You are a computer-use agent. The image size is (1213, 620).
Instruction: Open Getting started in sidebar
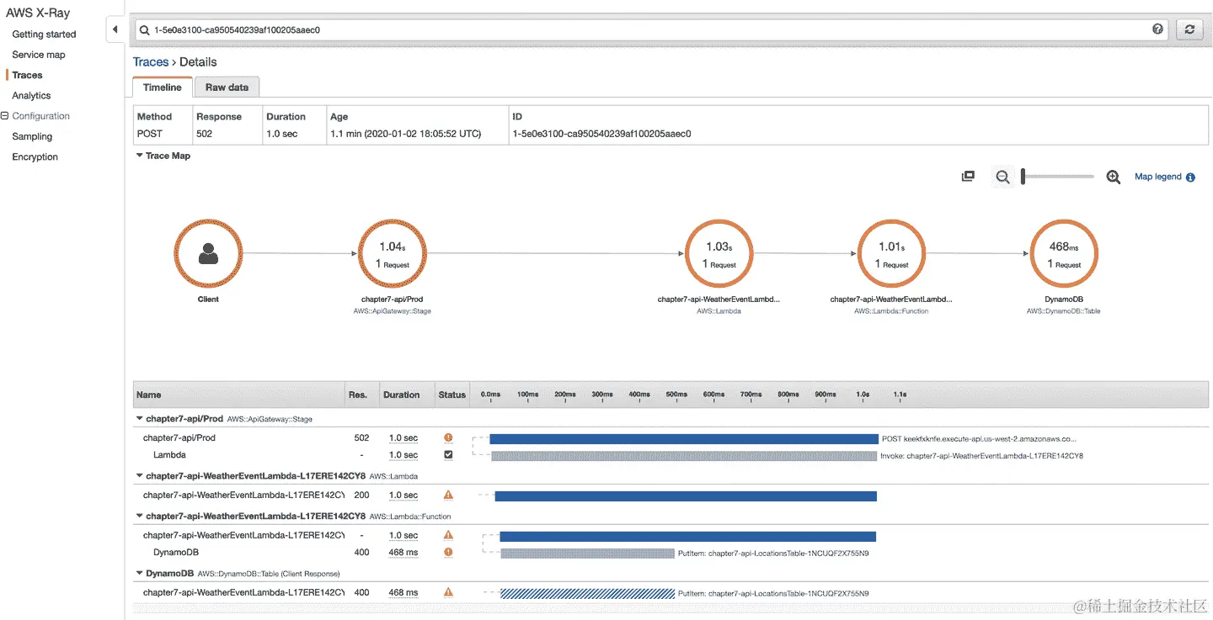[44, 34]
